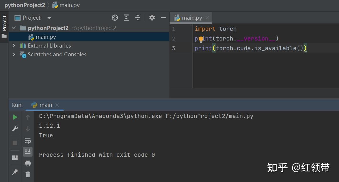
Task: Toggle soft-wrap in the Run console
Action: point(28,140)
